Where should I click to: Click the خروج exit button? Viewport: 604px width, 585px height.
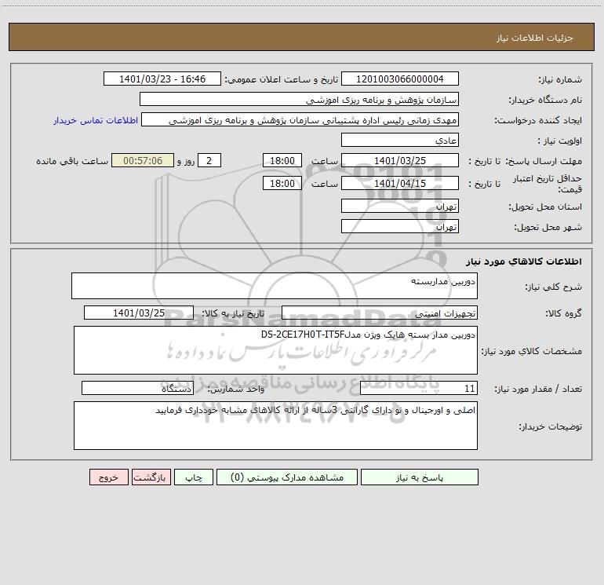(x=108, y=477)
